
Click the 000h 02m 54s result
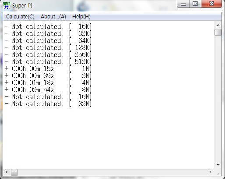33,89
